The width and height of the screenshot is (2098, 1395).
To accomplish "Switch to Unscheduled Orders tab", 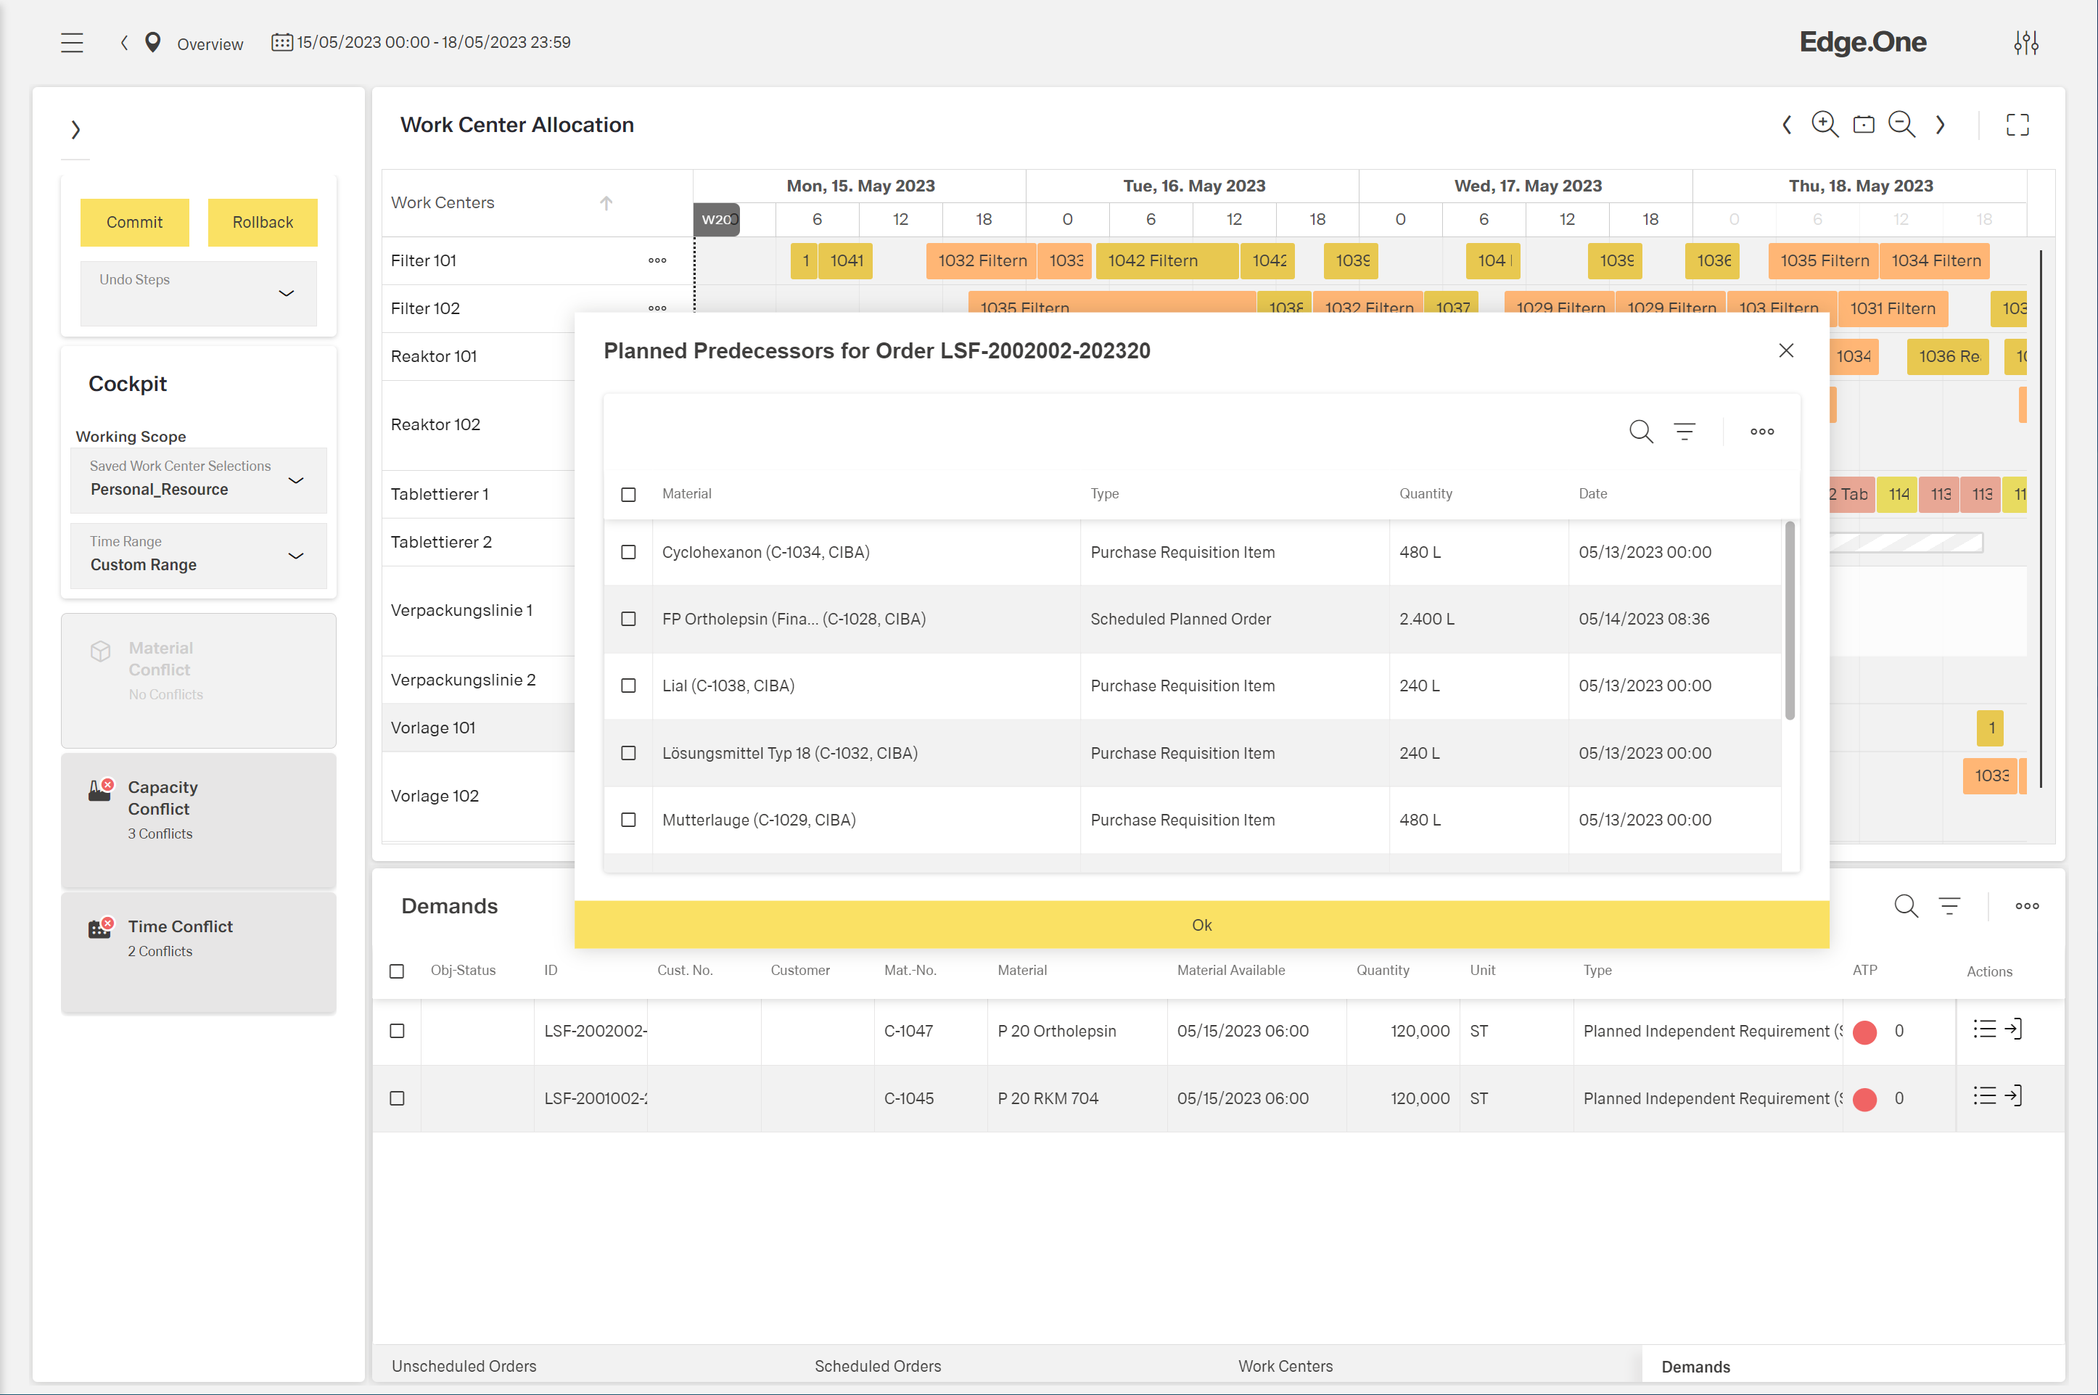I will pos(464,1366).
